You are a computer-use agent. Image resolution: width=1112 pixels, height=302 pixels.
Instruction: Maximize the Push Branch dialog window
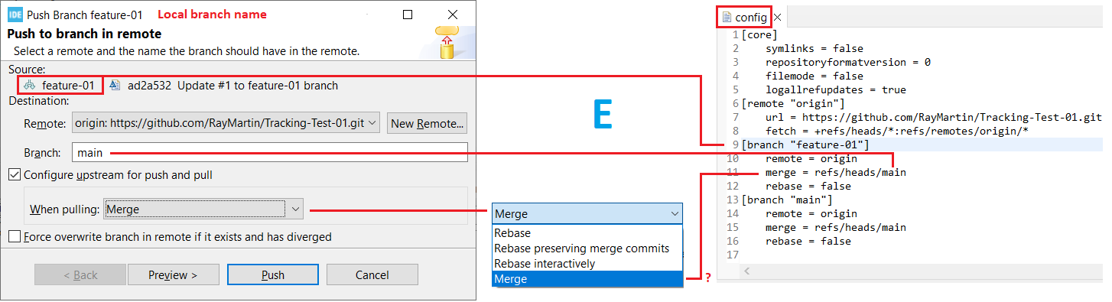408,15
